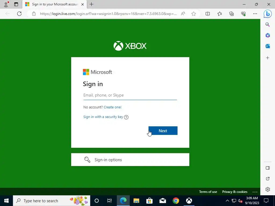The width and height of the screenshot is (275, 206).
Task: Open Edge Settings and more menu
Action: click(255, 14)
